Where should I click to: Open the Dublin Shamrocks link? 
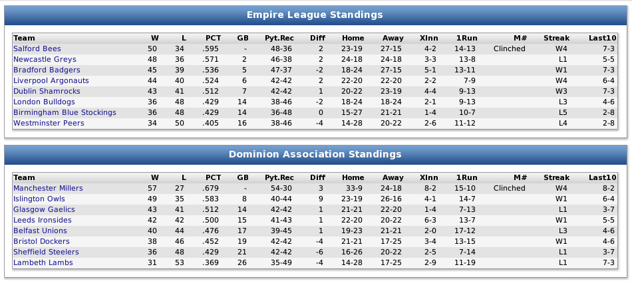coord(47,92)
